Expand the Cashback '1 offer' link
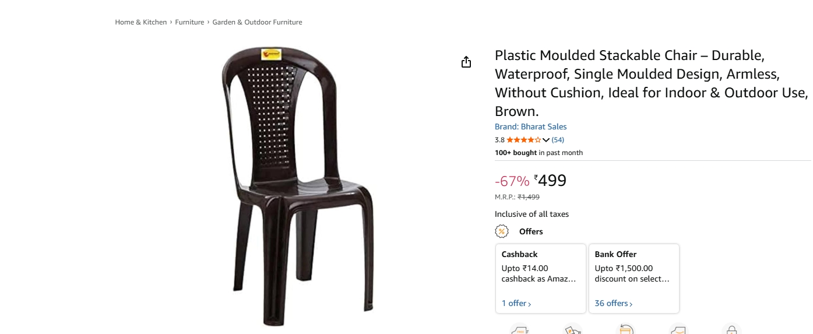813x334 pixels. 516,304
